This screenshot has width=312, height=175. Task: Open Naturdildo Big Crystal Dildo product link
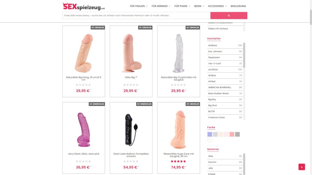(179, 79)
